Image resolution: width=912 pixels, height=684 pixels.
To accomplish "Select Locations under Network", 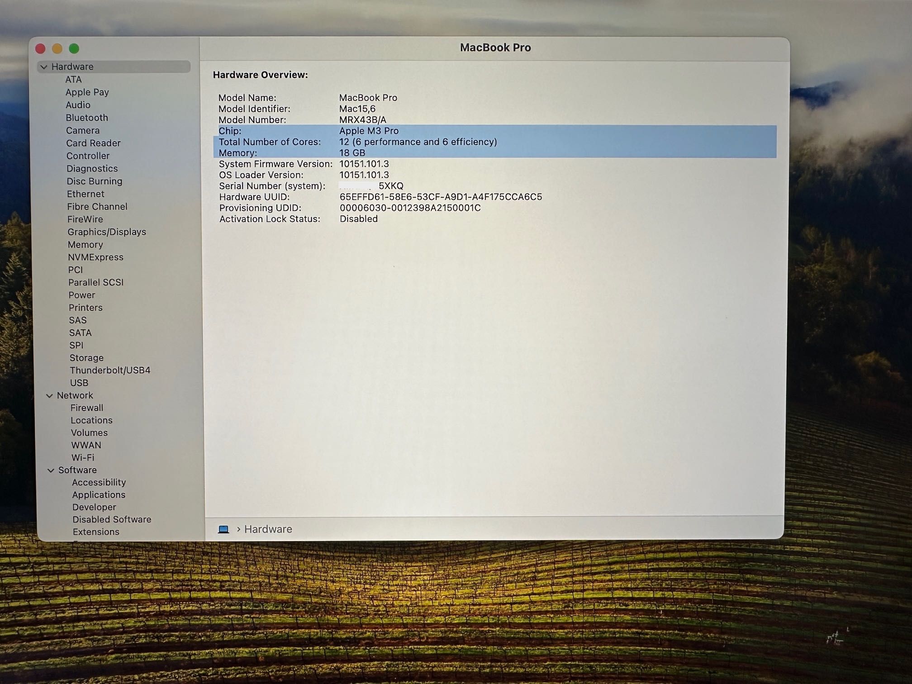I will point(91,420).
